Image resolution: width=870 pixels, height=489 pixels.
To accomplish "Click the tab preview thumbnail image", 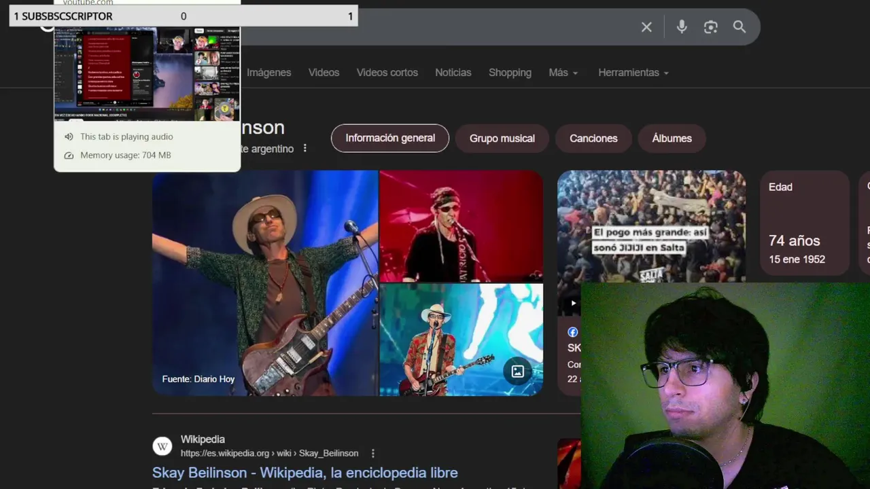I will pyautogui.click(x=147, y=73).
